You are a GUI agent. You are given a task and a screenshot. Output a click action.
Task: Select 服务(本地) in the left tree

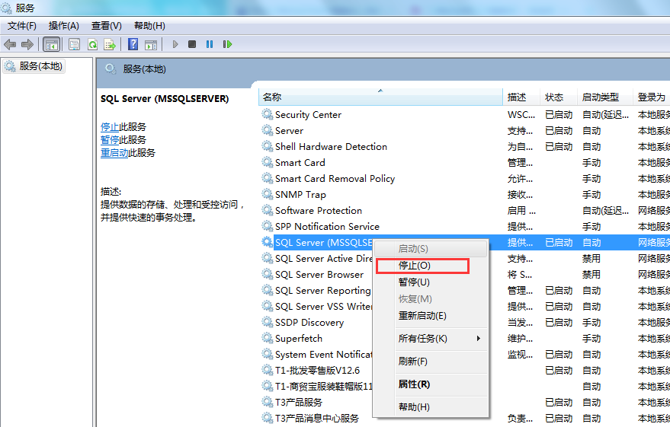pos(34,66)
